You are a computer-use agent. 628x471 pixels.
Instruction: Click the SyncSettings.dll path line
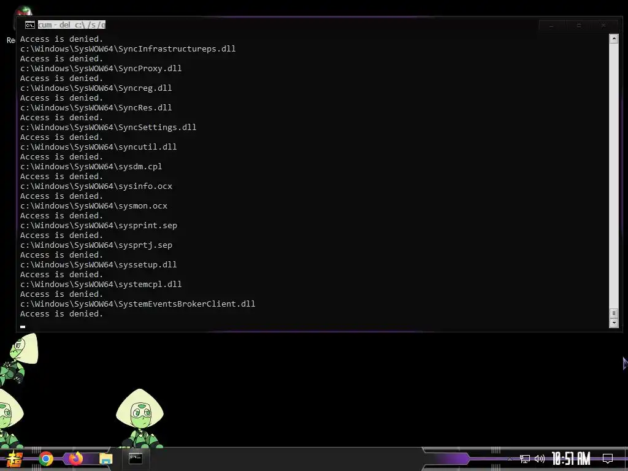(x=108, y=128)
